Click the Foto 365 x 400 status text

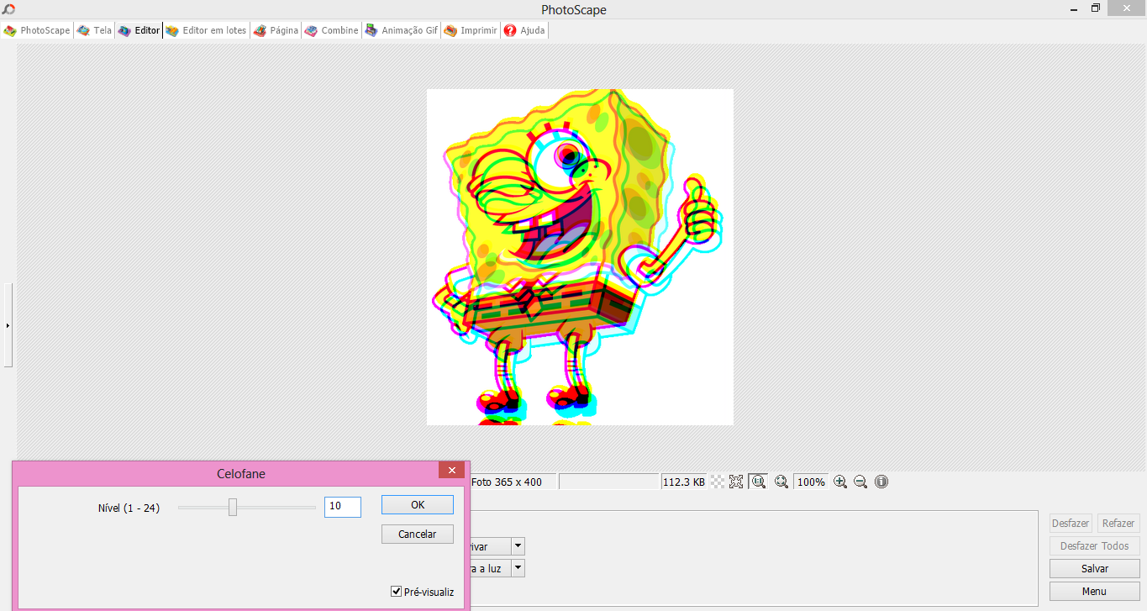[507, 482]
